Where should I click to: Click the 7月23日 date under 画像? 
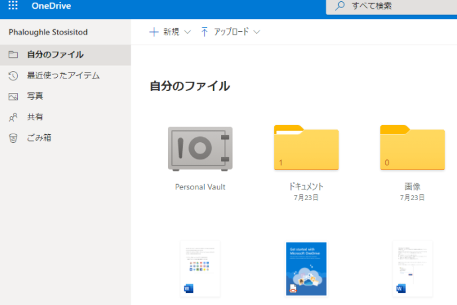(x=412, y=197)
